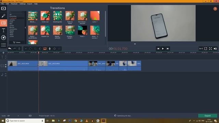The height and width of the screenshot is (123, 219).
Task: Select the Disintegrate transition thumbnail
Action: click(x=57, y=16)
